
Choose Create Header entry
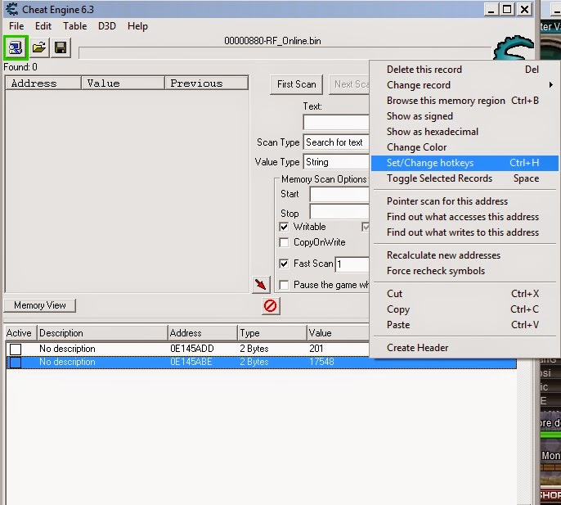point(465,348)
